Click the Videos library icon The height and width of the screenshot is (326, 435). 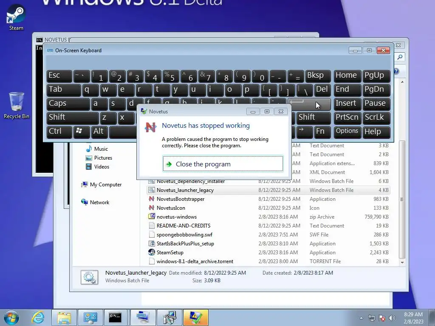coord(89,166)
